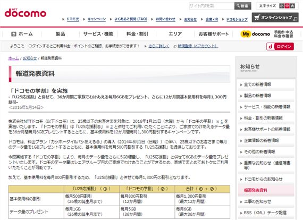Select the 製品 navigation menu

point(60,34)
